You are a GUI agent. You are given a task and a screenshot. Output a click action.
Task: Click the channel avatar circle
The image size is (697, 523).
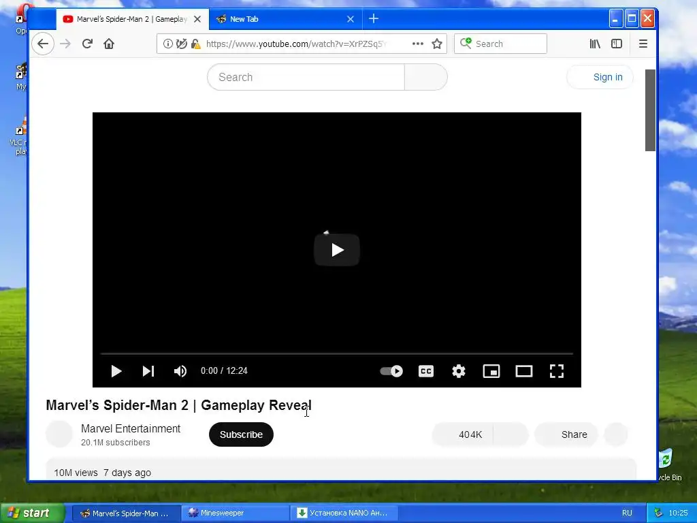(x=59, y=434)
